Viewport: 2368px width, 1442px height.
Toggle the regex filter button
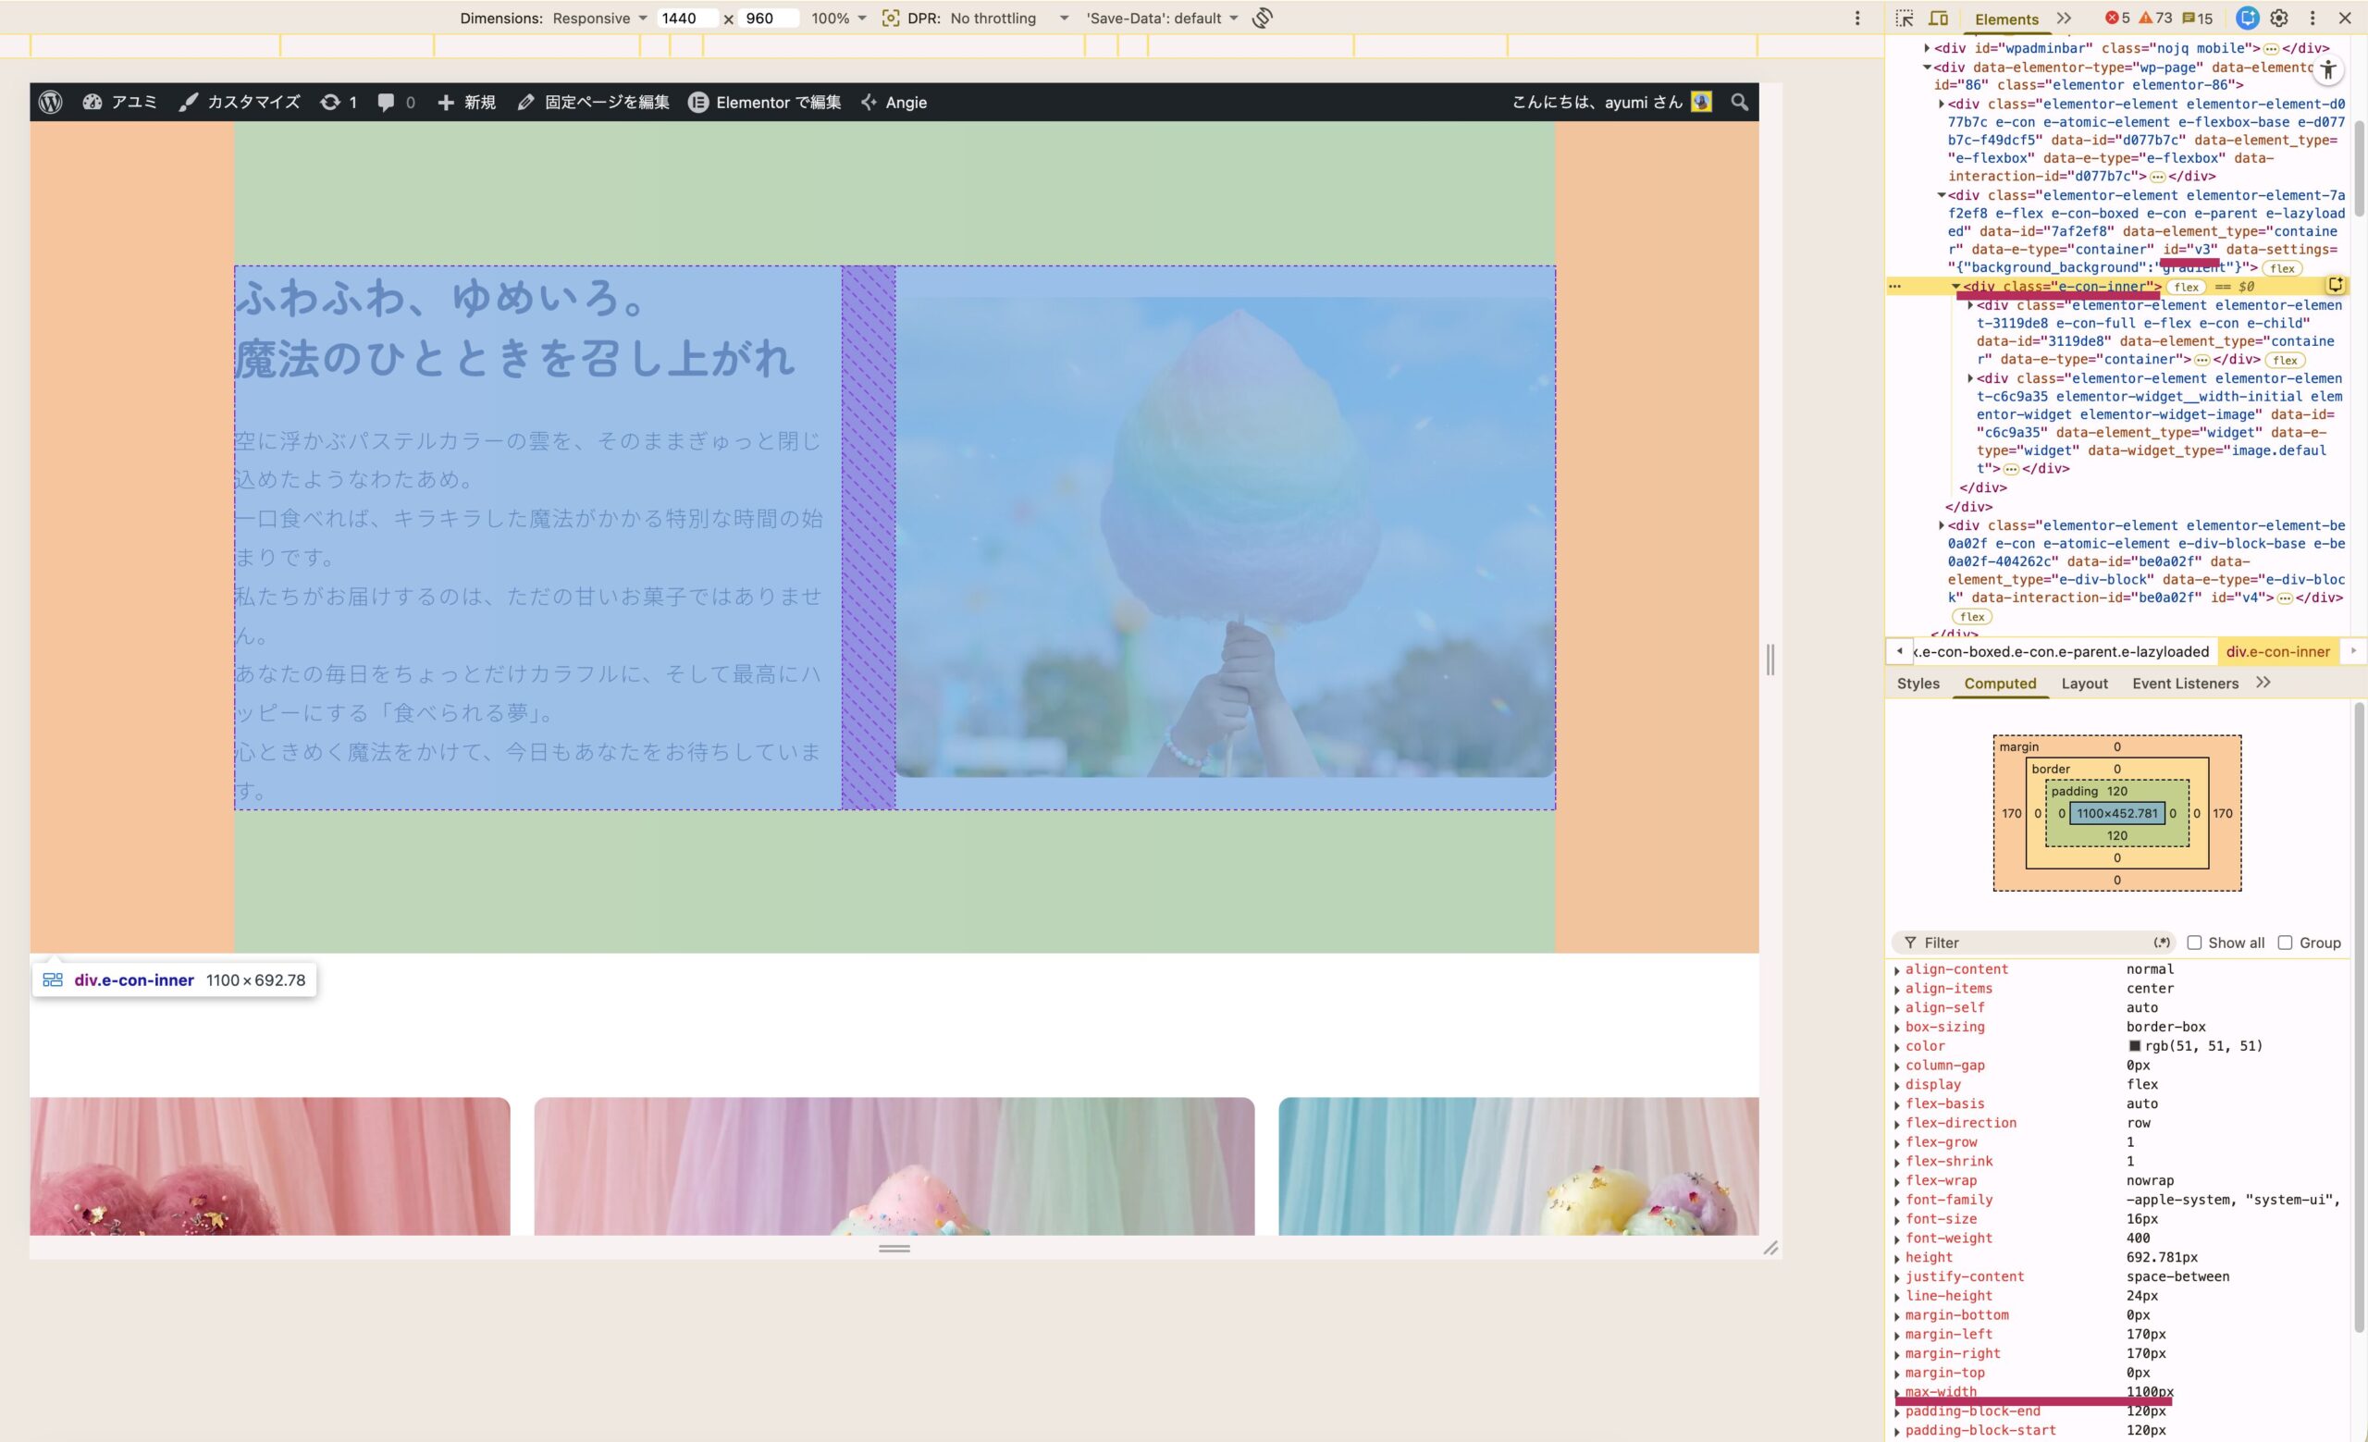[x=2163, y=943]
